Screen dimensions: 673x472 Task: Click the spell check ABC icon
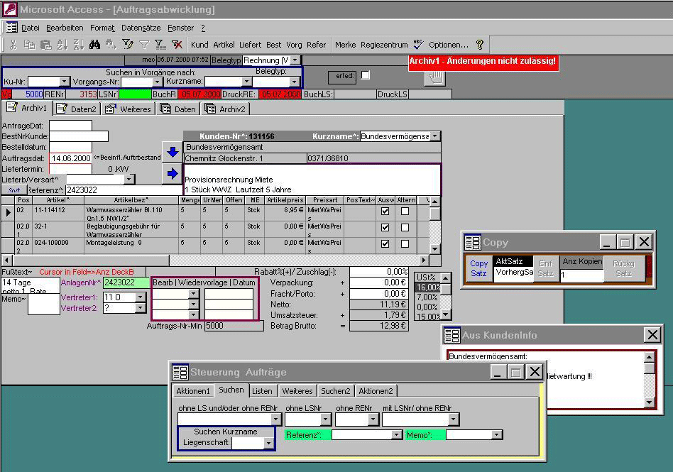pos(418,45)
